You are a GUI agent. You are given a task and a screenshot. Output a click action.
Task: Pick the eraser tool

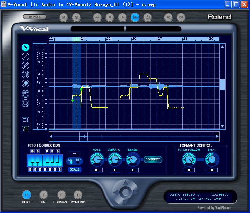(x=25, y=84)
